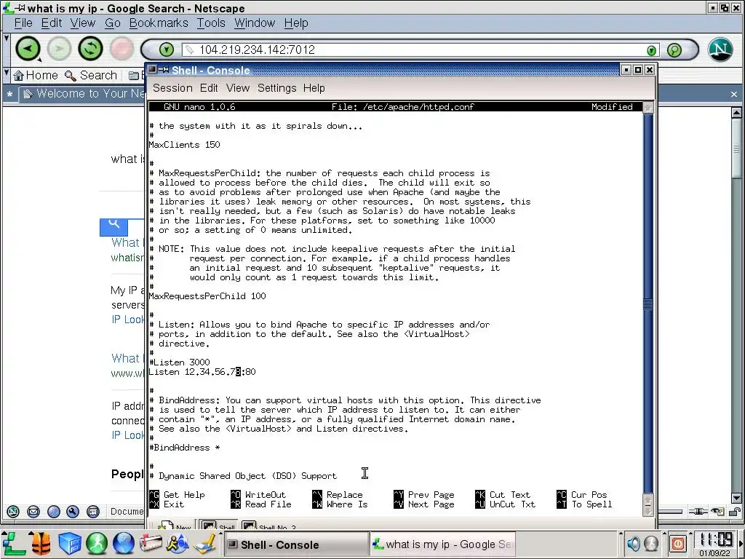Launch the life preserver help icon in panel
745x559 pixels.
pyautogui.click(x=41, y=544)
